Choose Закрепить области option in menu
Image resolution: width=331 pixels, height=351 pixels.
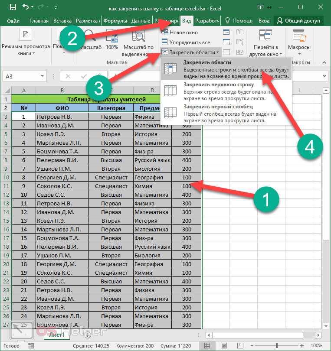(226, 69)
